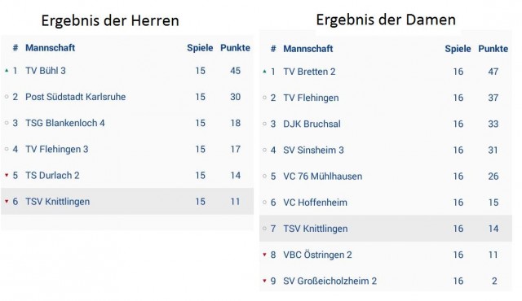Click red down arrow beside VBC Östringen 2
This screenshot has width=522, height=301.
[x=264, y=255]
